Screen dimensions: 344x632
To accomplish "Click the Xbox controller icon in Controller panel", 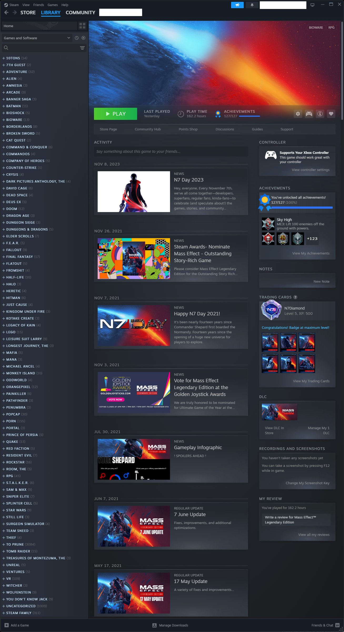I will [x=271, y=155].
